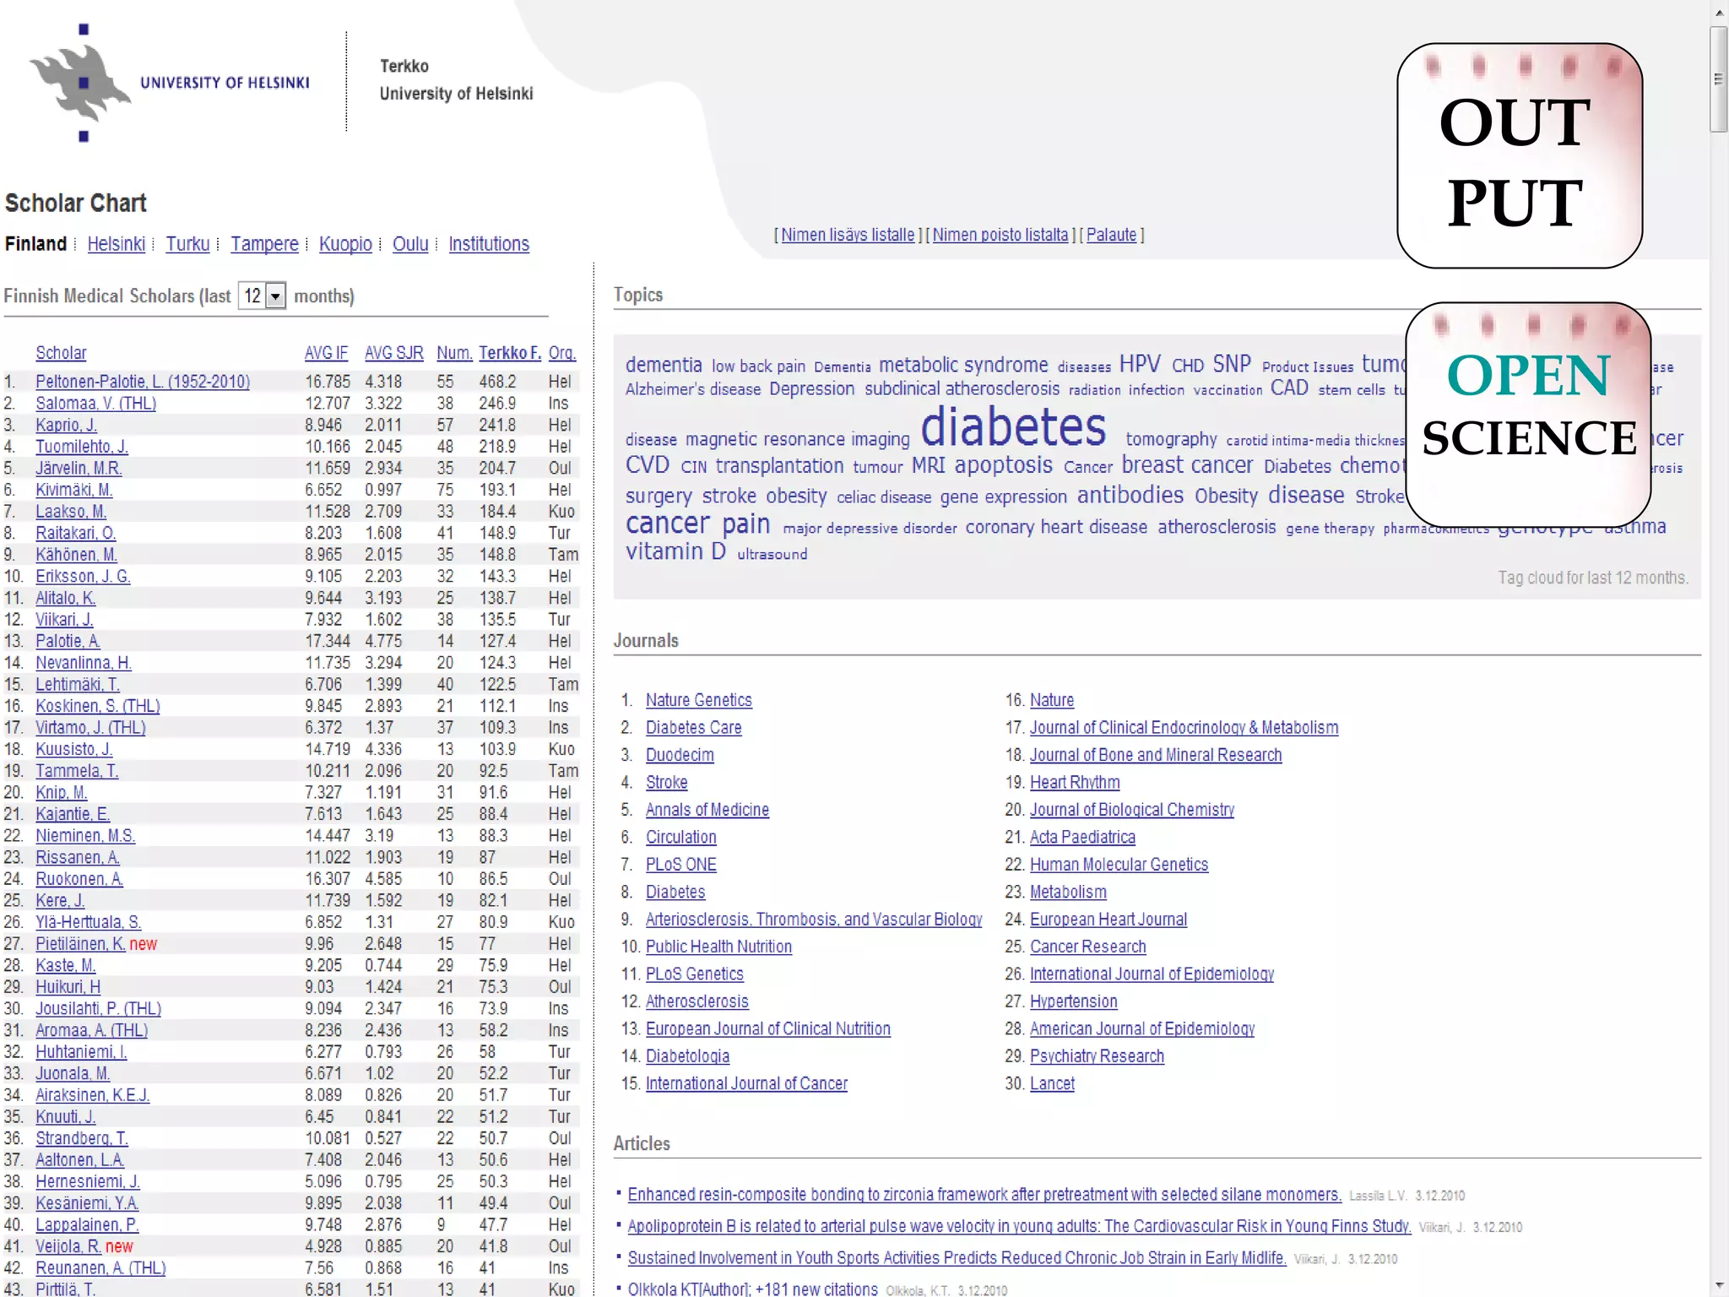Select the Helsinki tab
The height and width of the screenshot is (1297, 1729).
pyautogui.click(x=117, y=244)
